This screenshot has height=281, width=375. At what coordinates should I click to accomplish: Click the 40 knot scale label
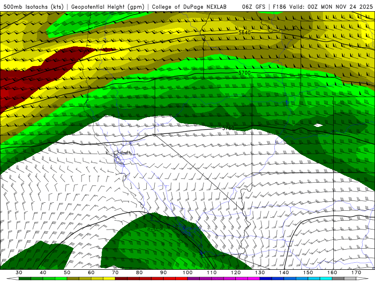pos(43,273)
